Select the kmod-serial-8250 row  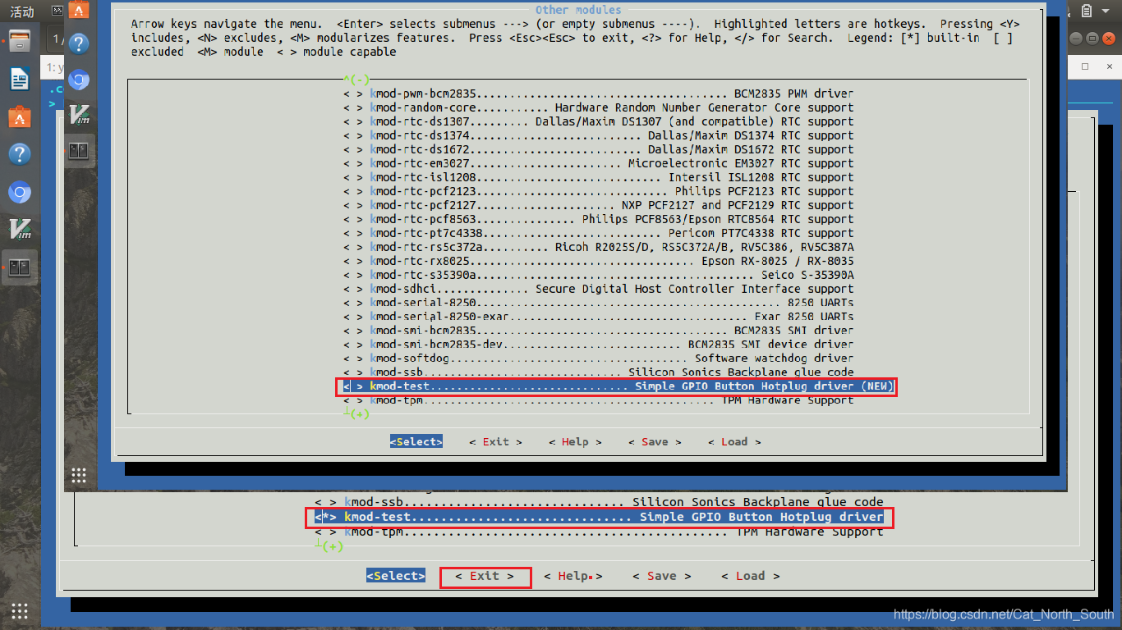click(598, 303)
